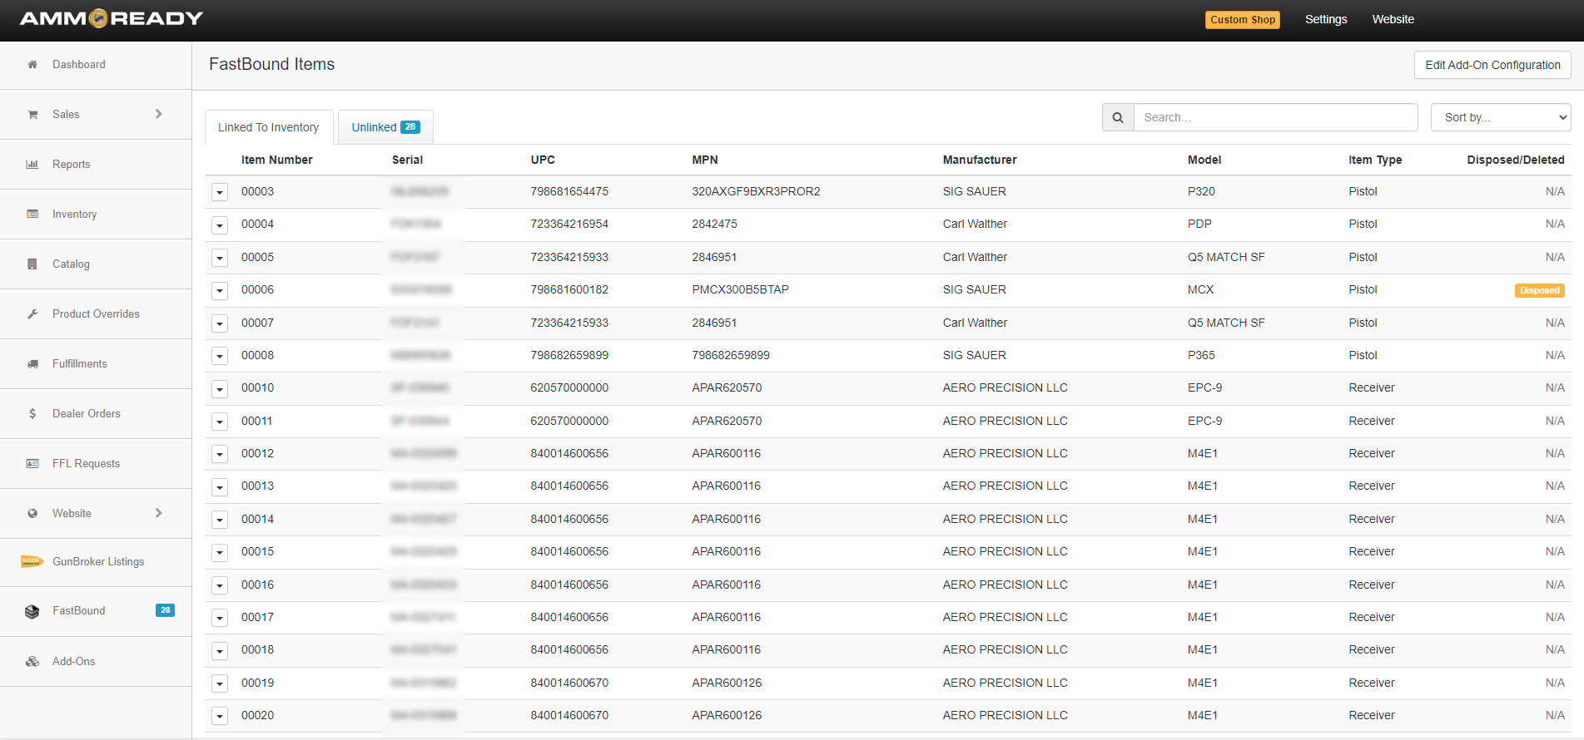Image resolution: width=1584 pixels, height=740 pixels.
Task: Open row dropdown for item 00004
Action: click(220, 225)
